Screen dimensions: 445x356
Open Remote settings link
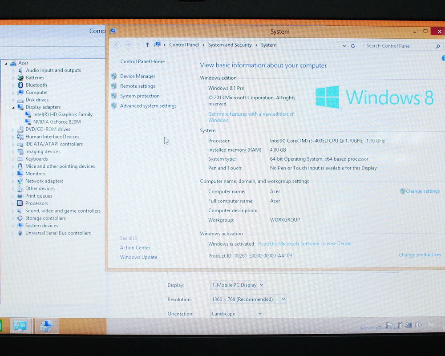[x=138, y=86]
